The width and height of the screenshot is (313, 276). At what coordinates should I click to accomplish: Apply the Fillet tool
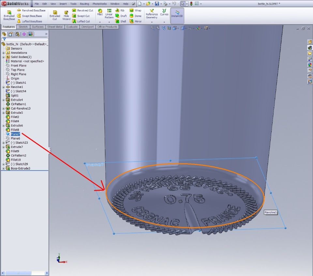tap(100, 12)
